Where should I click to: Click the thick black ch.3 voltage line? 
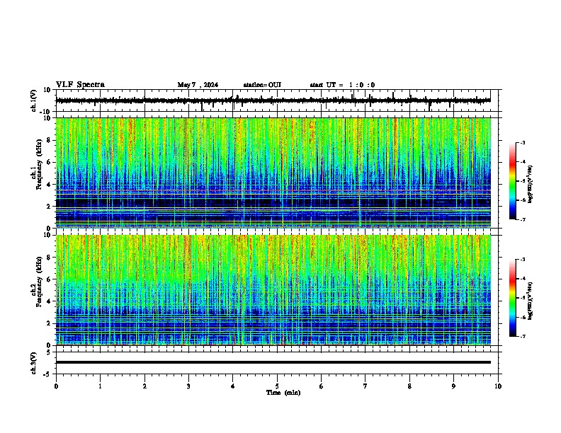pos(273,362)
